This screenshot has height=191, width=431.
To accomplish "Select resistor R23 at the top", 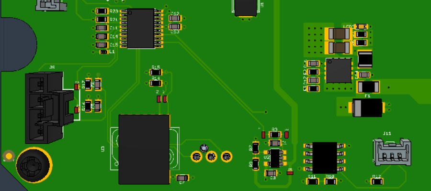I will 102,11.
